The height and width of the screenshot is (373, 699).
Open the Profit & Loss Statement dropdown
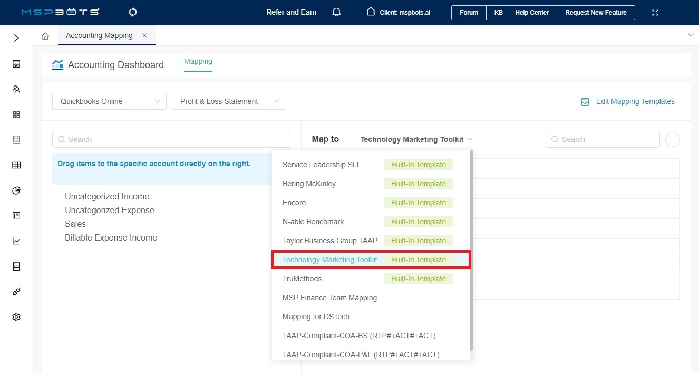tap(229, 101)
